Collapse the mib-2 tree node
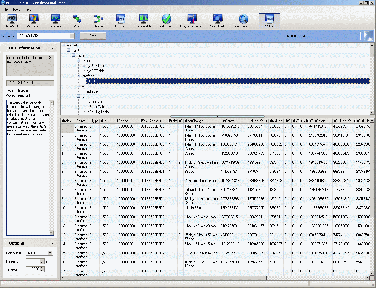376x288 pixels. (x=74, y=55)
